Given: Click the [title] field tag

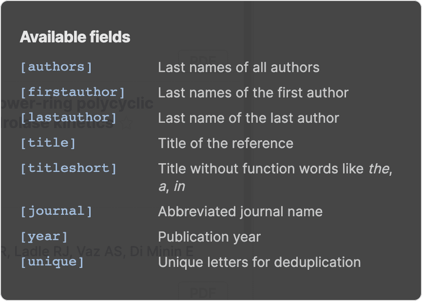Looking at the screenshot, I should [48, 143].
